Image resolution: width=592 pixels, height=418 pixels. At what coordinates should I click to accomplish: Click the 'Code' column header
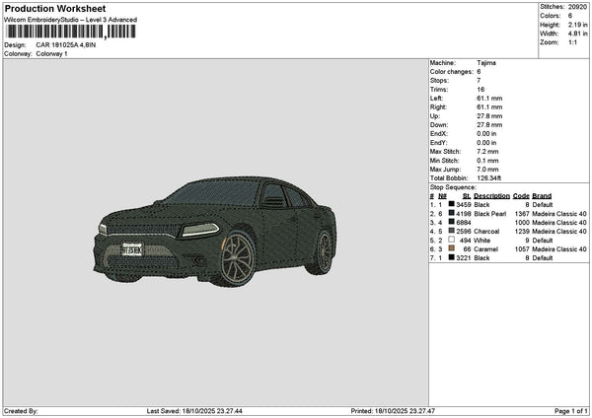pyautogui.click(x=521, y=196)
